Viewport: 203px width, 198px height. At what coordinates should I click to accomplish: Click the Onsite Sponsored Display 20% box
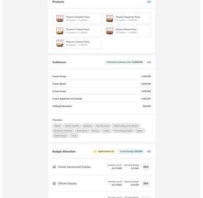[146, 167]
